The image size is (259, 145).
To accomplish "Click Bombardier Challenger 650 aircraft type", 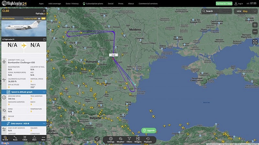I will (21, 63).
